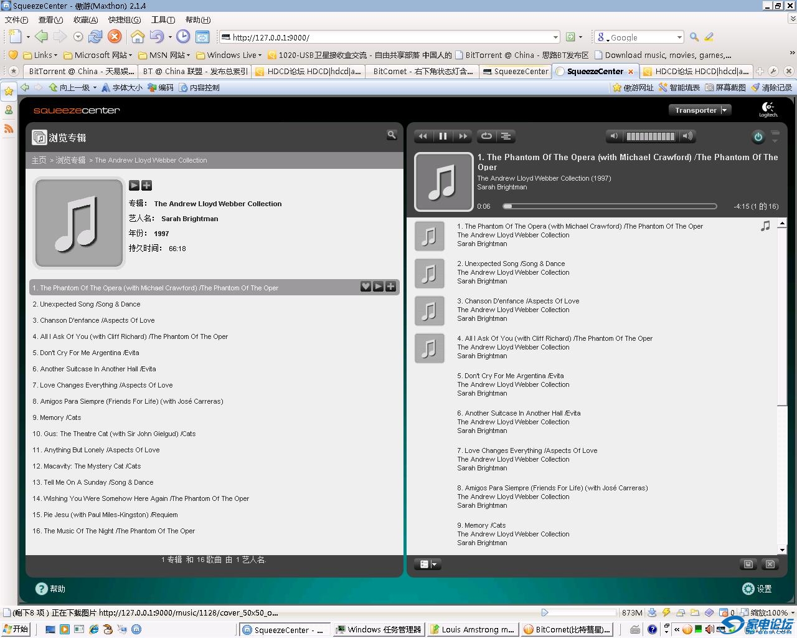Open the browser address bar dropdown

coord(555,37)
